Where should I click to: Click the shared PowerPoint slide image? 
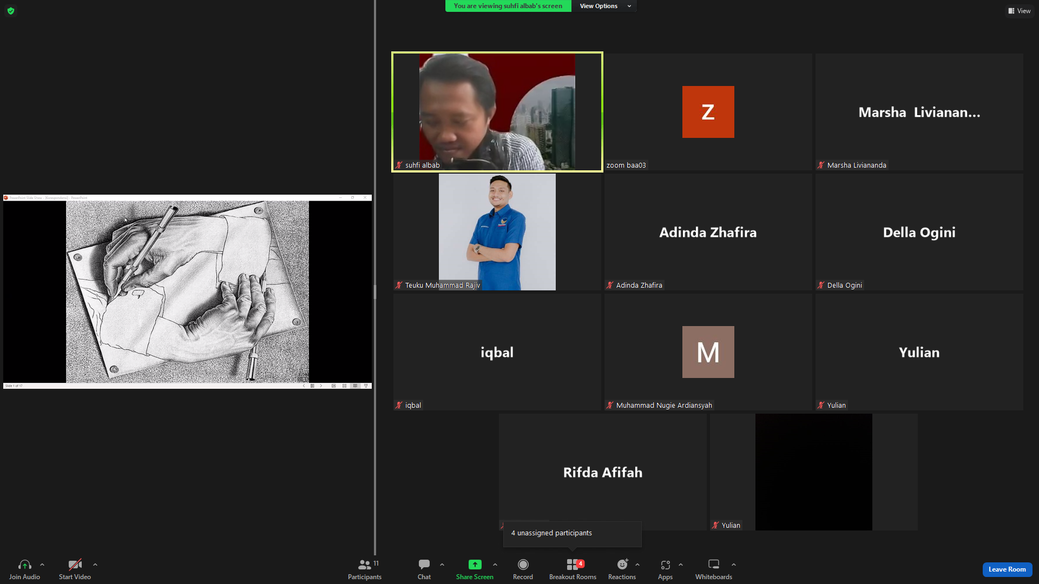[187, 292]
